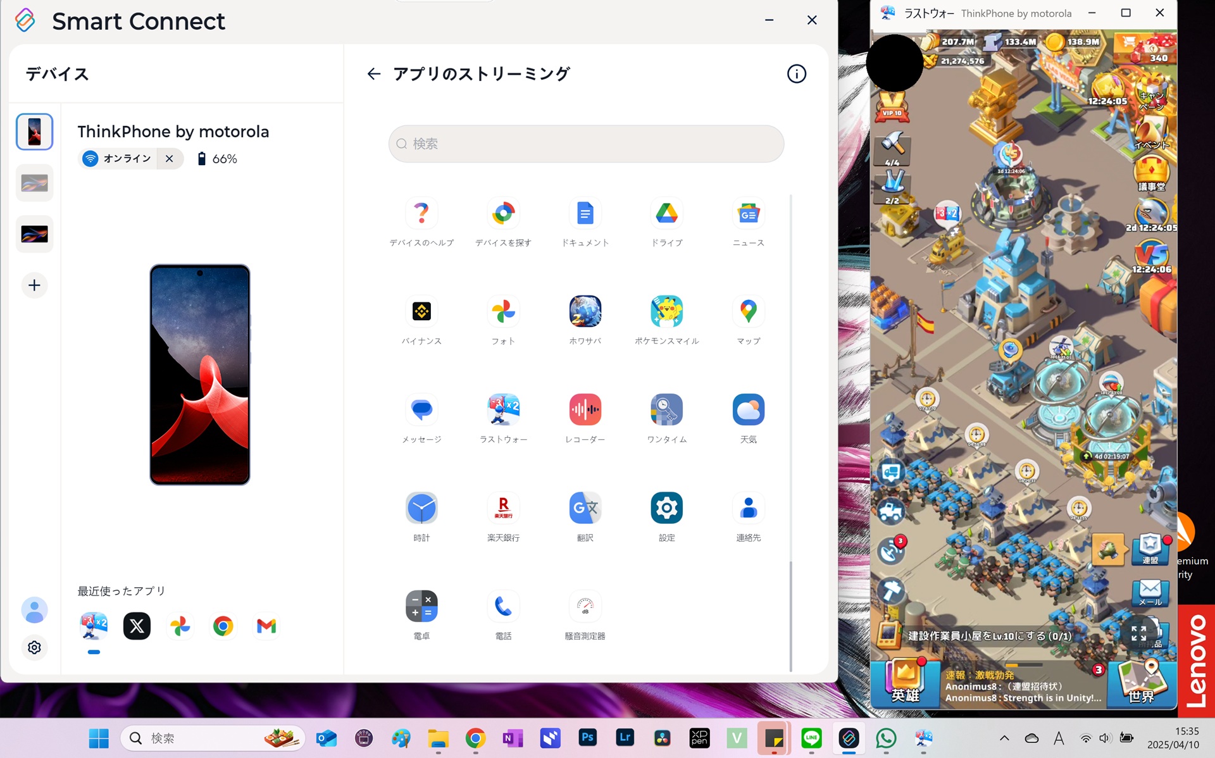Open the 翻訳 app
This screenshot has width=1215, height=758.
(585, 507)
